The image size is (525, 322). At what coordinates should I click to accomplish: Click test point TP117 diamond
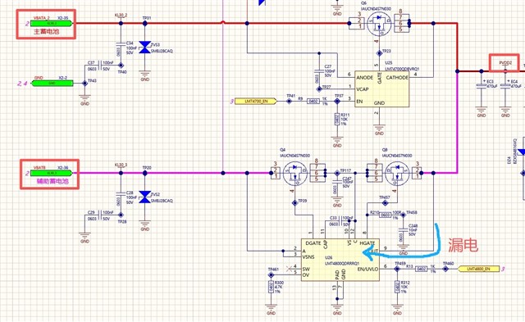click(x=337, y=173)
